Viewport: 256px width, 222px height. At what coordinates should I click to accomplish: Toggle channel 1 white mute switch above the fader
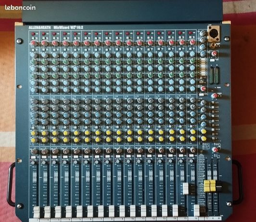(33, 157)
